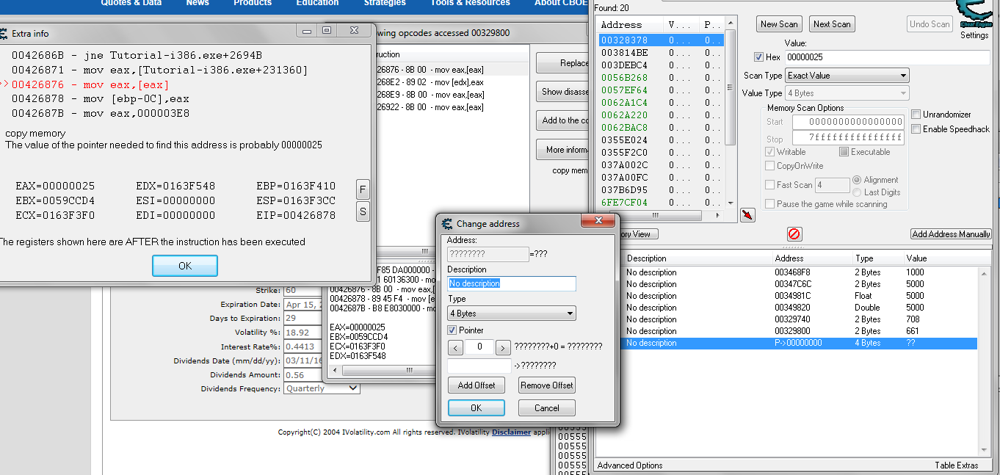Increase pointer offset with right arrow
This screenshot has width=1000, height=475.
tap(503, 347)
